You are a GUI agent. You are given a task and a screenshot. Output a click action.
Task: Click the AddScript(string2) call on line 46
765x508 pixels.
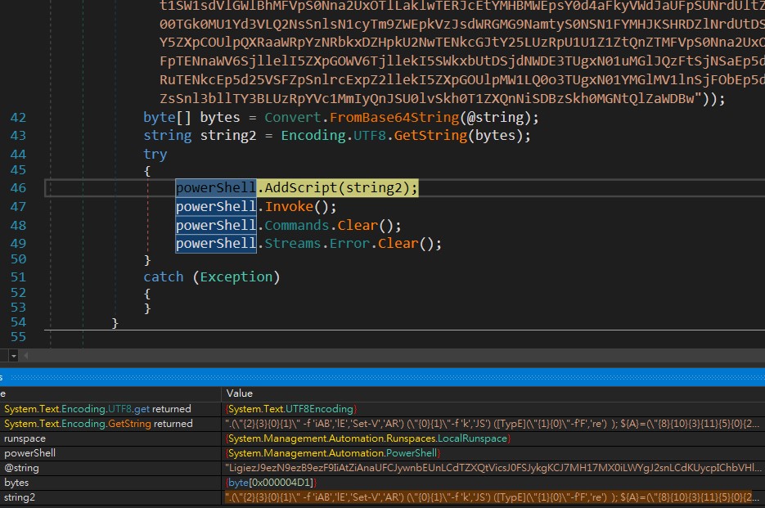(340, 188)
